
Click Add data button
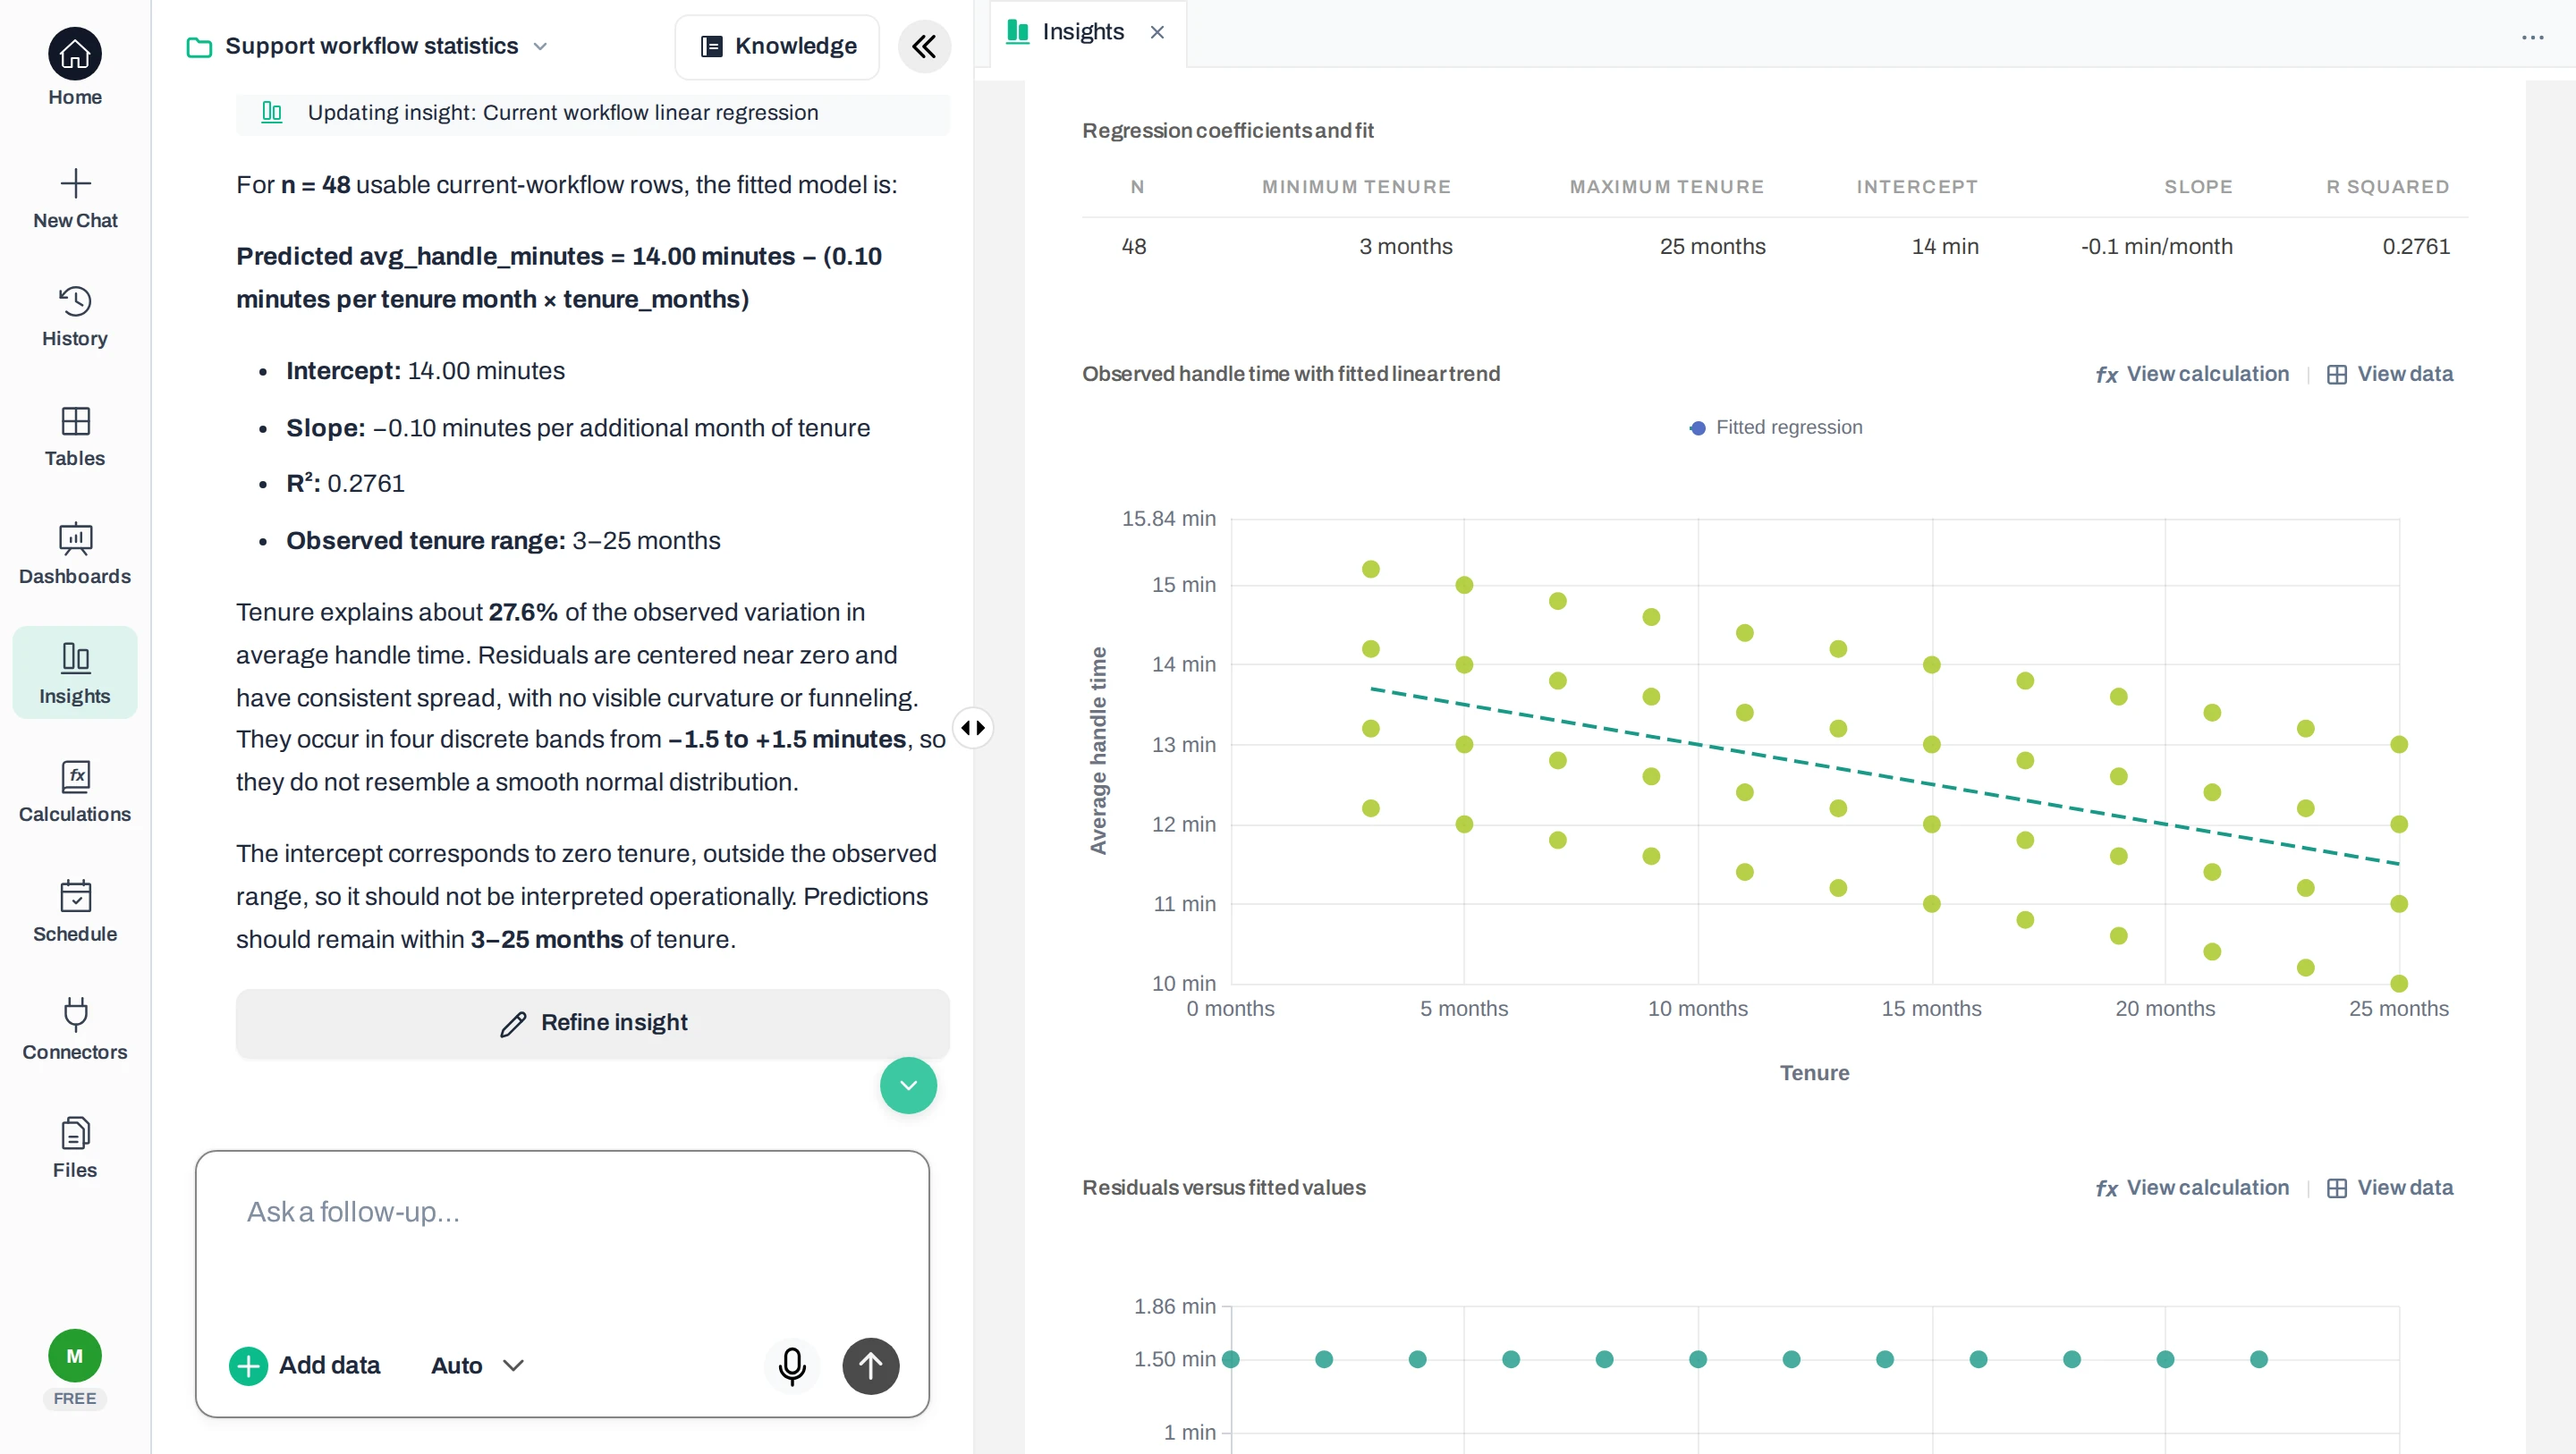[306, 1365]
